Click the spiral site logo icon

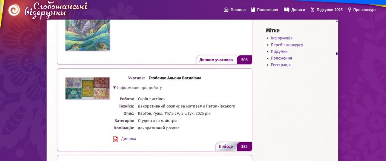point(14,10)
